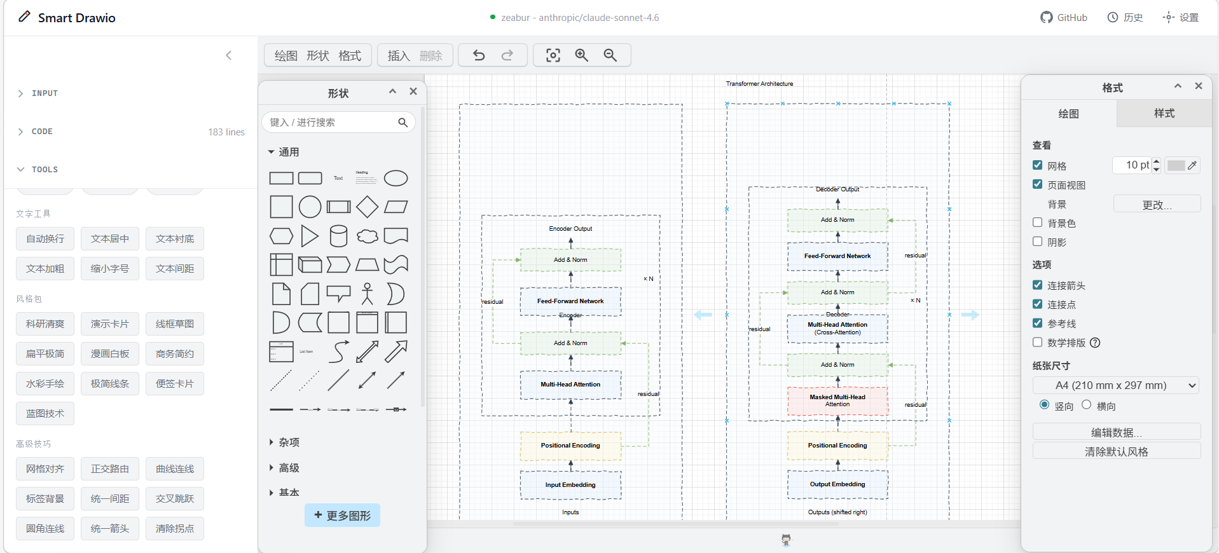The height and width of the screenshot is (553, 1219).
Task: Open the A4 paper size dropdown
Action: [1116, 385]
